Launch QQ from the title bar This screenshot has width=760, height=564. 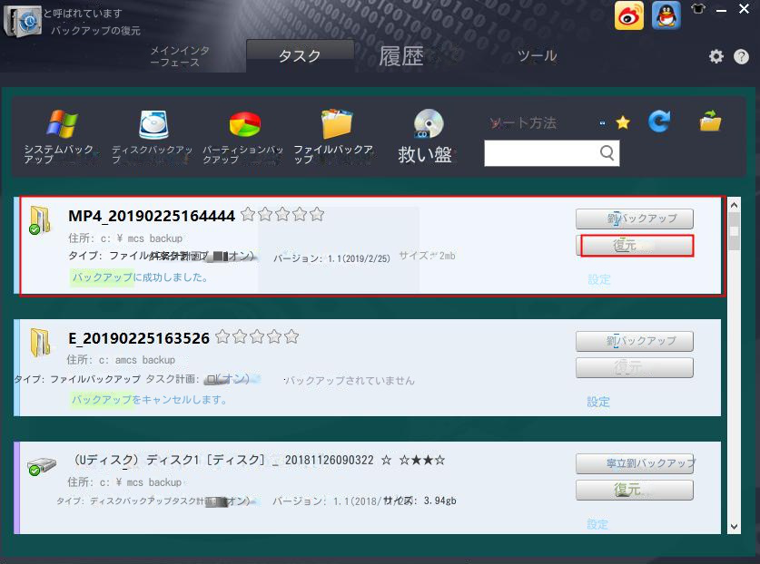666,15
